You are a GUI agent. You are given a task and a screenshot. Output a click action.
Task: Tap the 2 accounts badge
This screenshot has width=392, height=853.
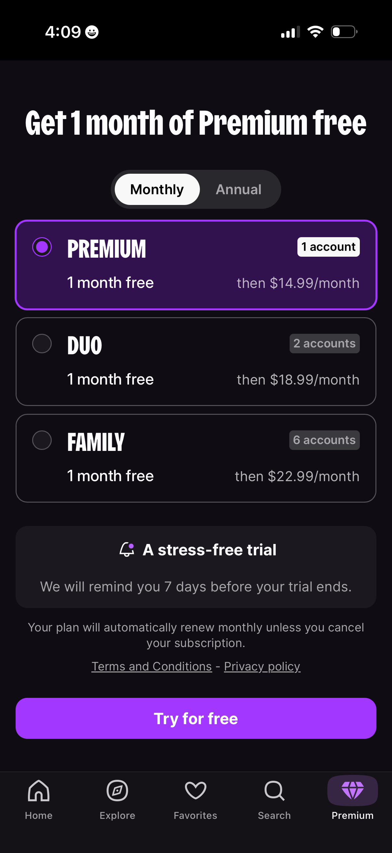(x=324, y=344)
